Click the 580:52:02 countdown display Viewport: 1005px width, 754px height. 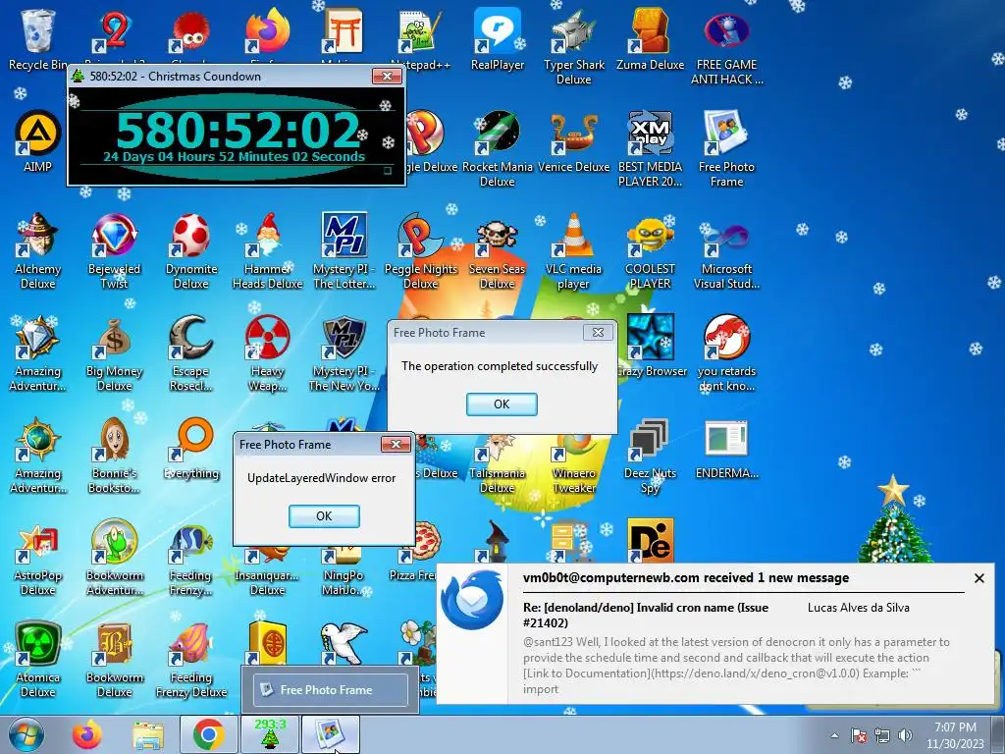coord(238,130)
